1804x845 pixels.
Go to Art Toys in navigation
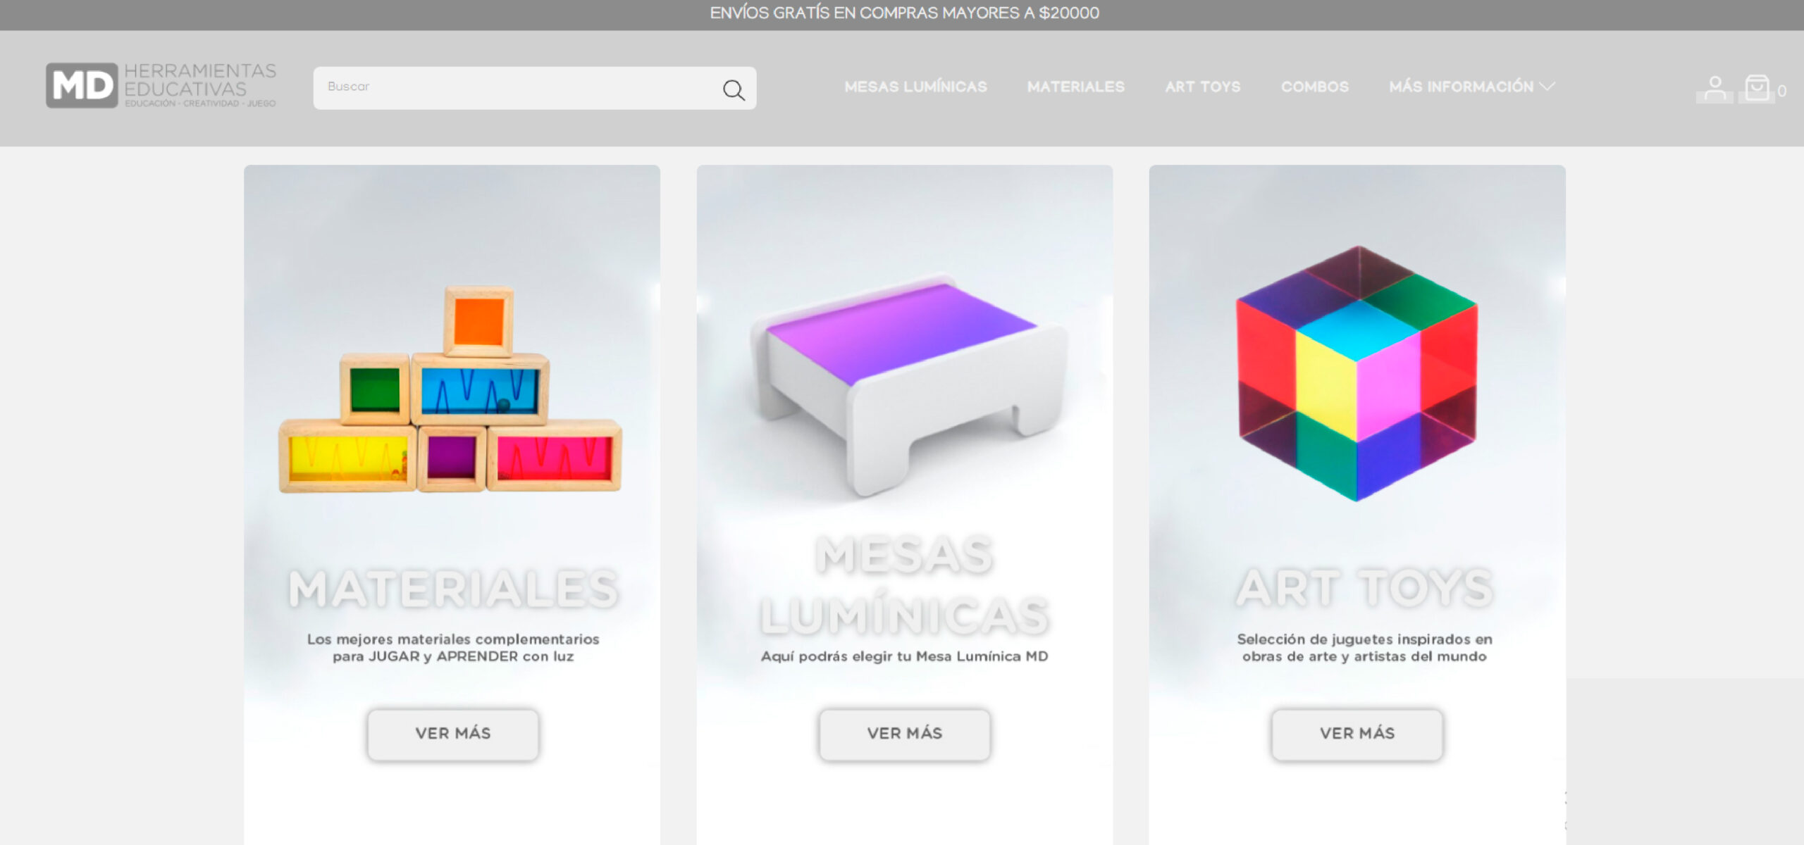coord(1202,87)
